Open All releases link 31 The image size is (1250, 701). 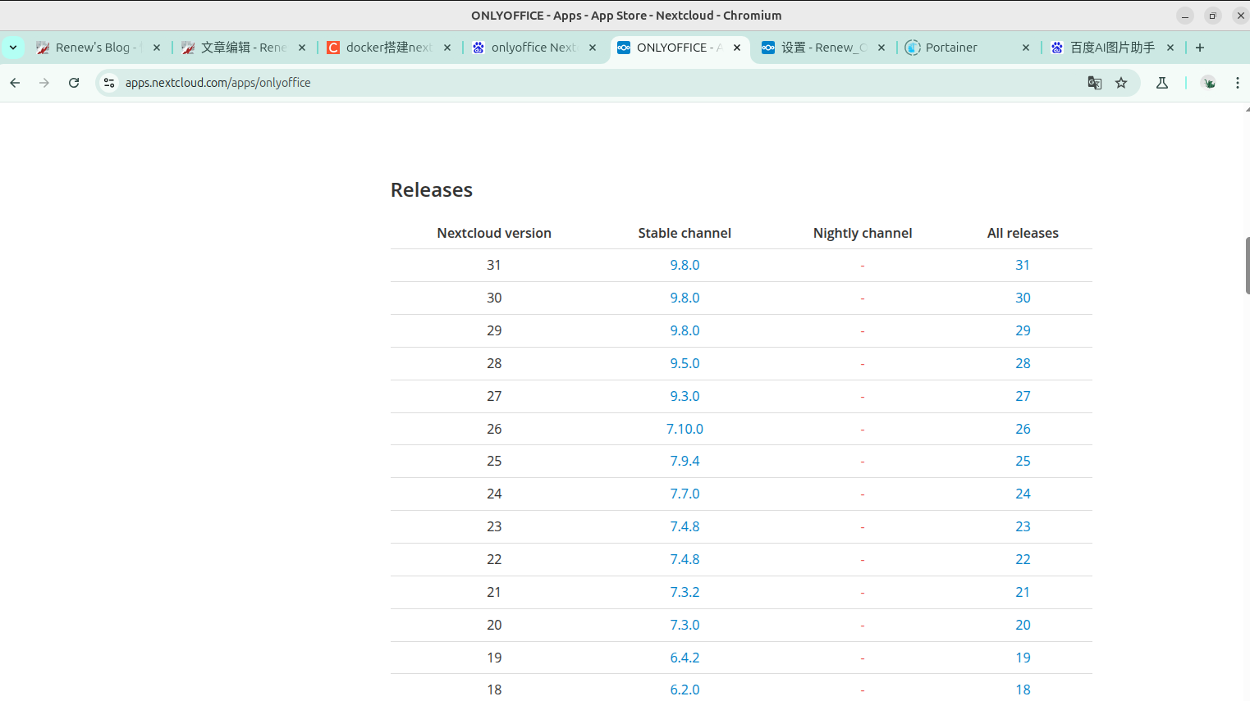1023,265
